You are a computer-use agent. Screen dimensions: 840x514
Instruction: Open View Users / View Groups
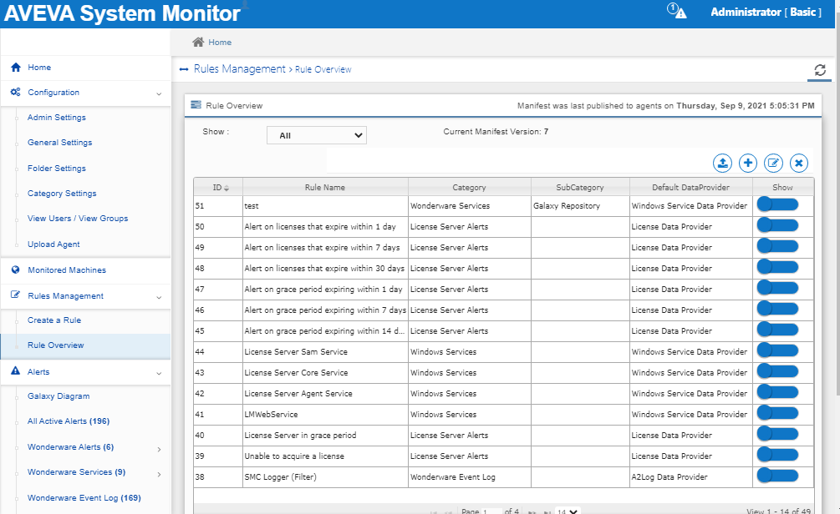pos(78,219)
